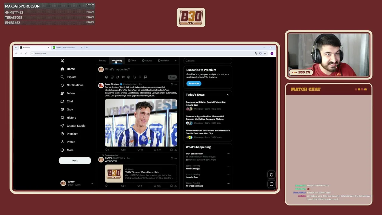
Task: Click the translate icon in address bar
Action: pyautogui.click(x=256, y=53)
